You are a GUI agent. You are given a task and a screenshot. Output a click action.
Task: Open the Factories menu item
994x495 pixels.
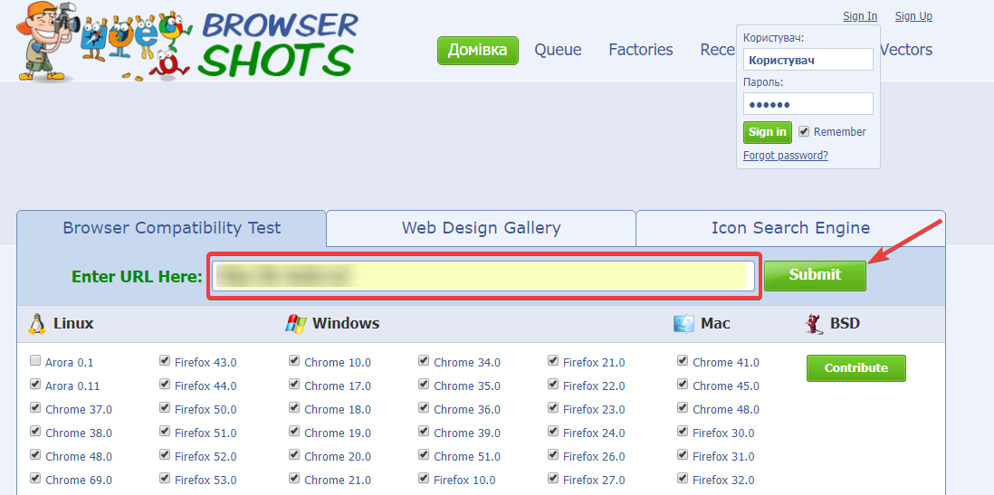tap(641, 50)
